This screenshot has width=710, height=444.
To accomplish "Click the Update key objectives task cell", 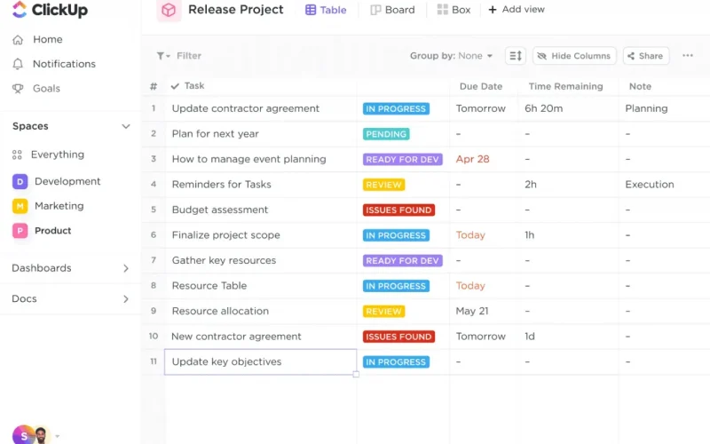I will pyautogui.click(x=260, y=362).
